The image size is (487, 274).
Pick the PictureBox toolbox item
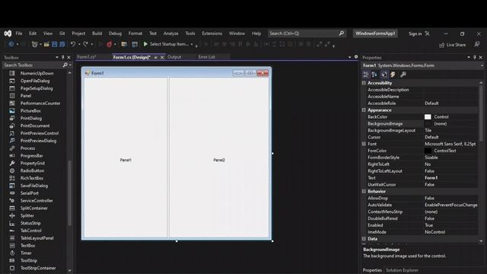pos(30,110)
